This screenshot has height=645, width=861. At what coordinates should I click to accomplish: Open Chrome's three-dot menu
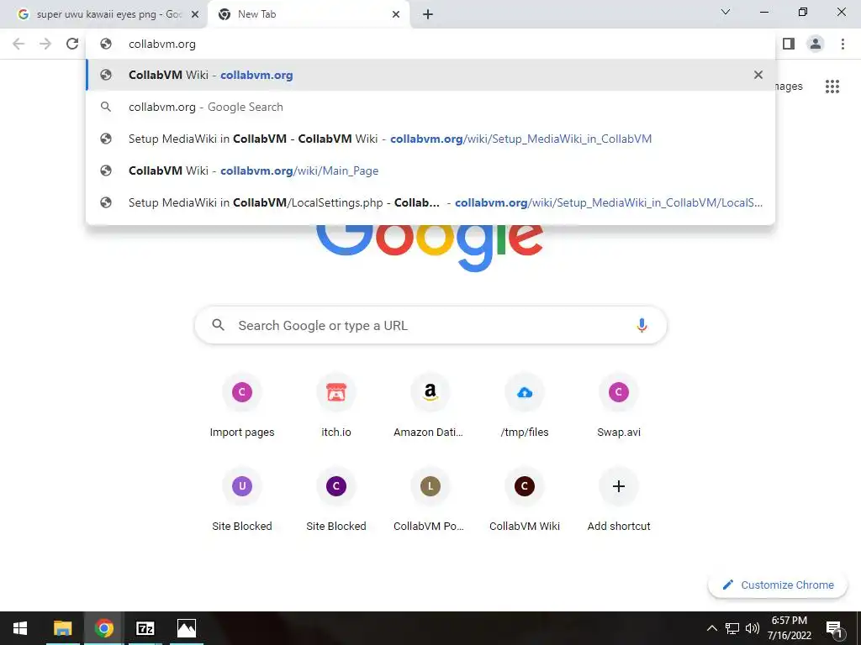point(843,44)
